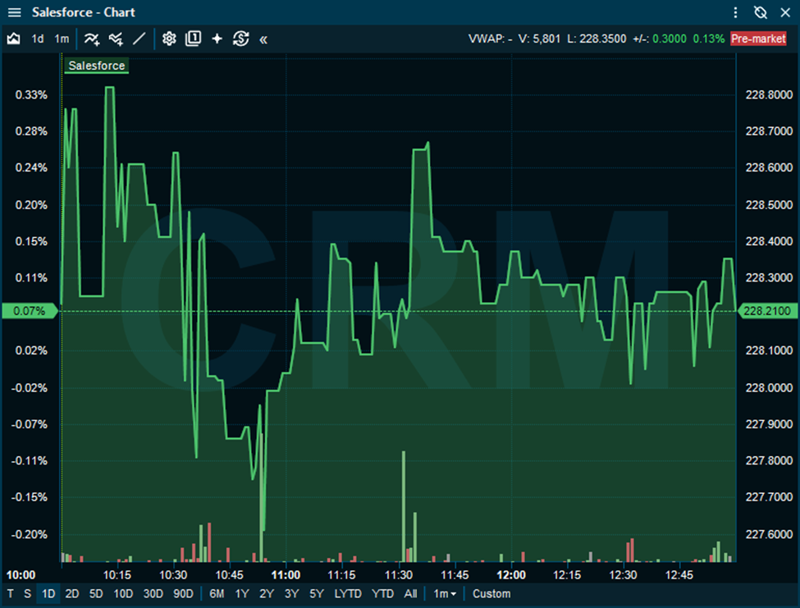Click the green Salesforce series legend label
800x608 pixels.
click(x=97, y=66)
